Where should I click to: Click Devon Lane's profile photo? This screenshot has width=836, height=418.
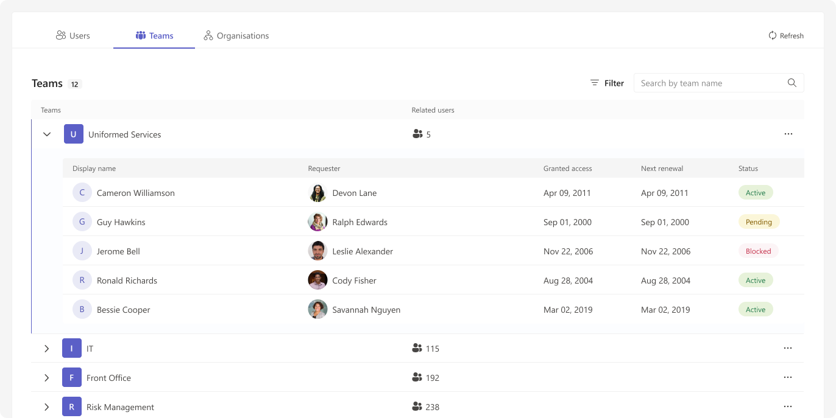click(317, 193)
